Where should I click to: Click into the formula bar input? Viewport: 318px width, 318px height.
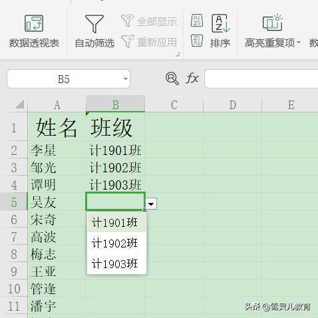point(261,79)
